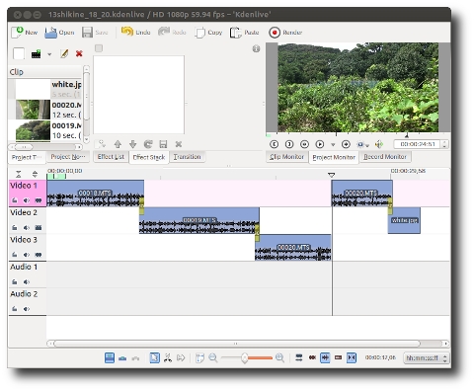Remove the effect with the gray X
The height and width of the screenshot is (391, 474).
(x=179, y=144)
